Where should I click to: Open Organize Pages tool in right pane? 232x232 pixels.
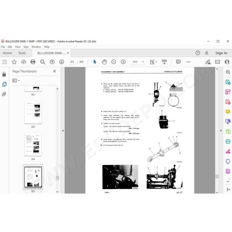point(228,92)
